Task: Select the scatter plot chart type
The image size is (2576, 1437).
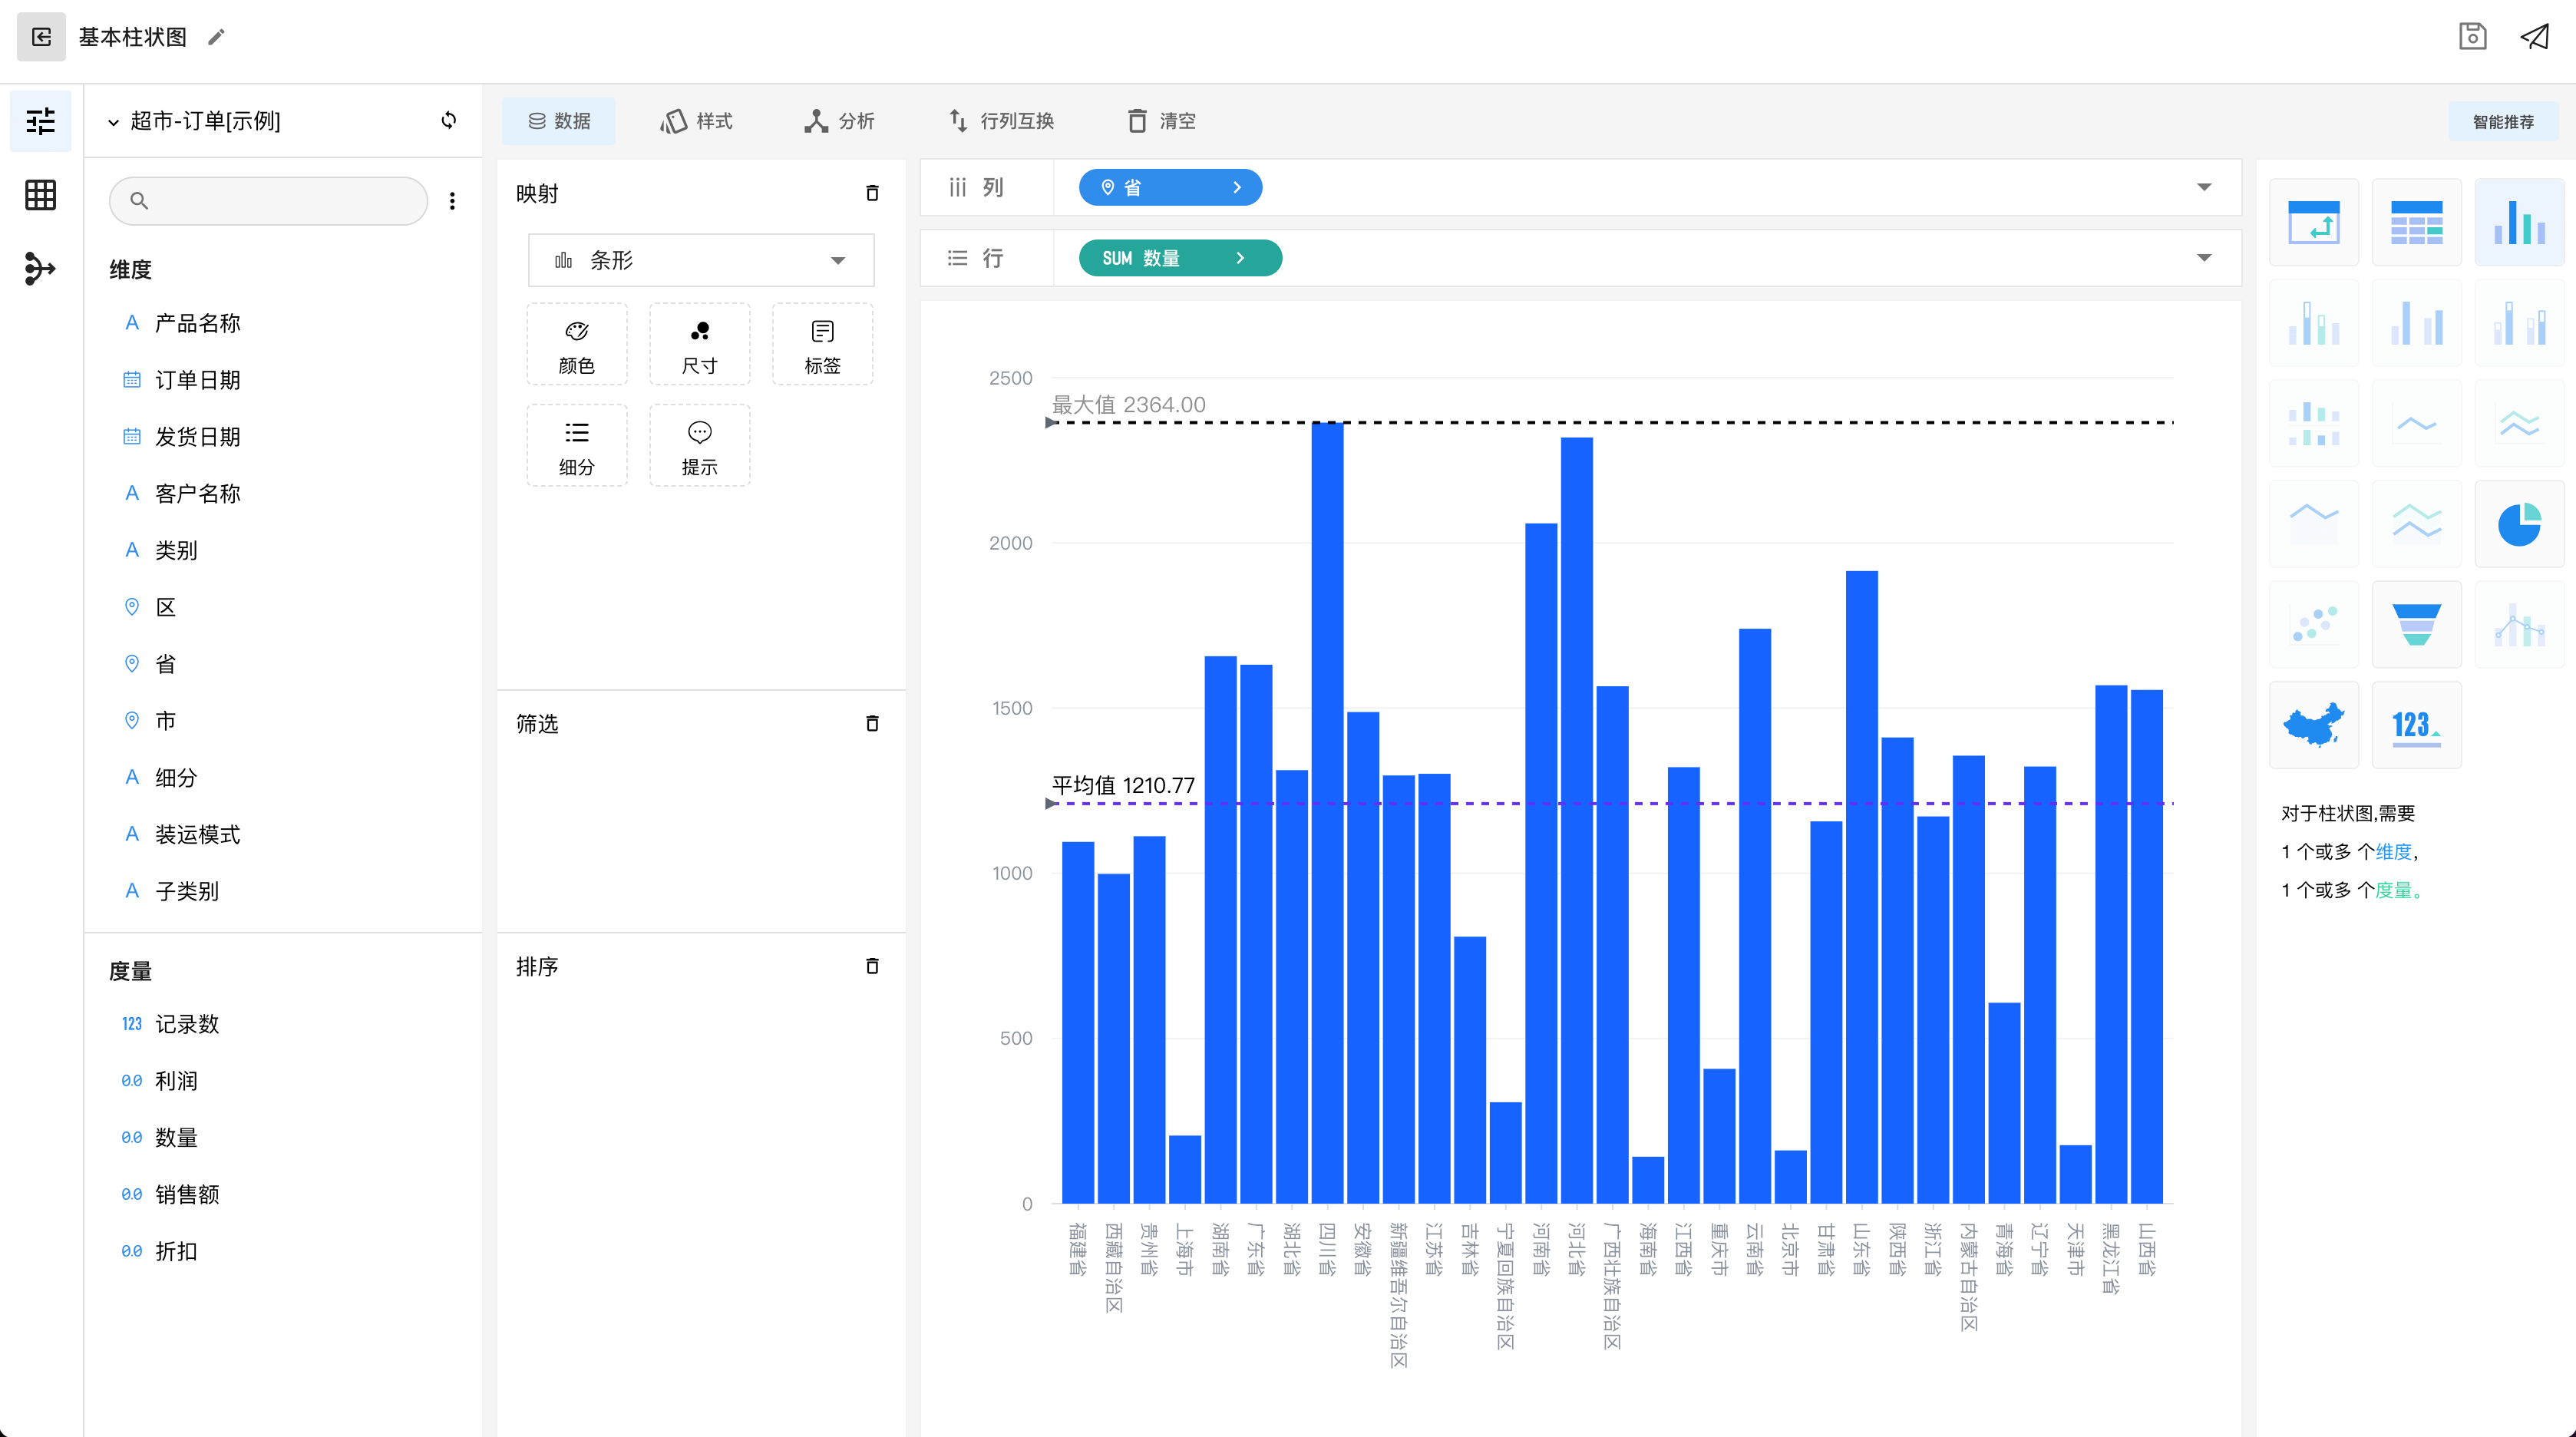Action: coord(2314,625)
